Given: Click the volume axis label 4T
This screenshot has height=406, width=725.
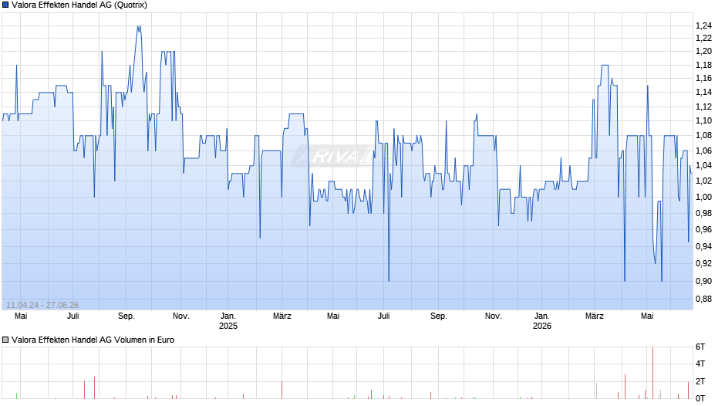Looking at the screenshot, I should click(x=700, y=364).
